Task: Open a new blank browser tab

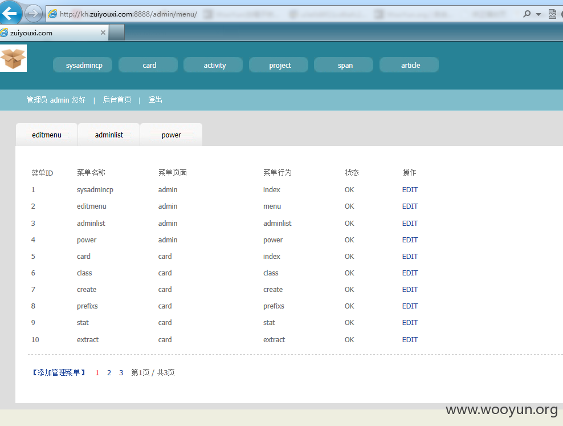Action: [x=117, y=33]
